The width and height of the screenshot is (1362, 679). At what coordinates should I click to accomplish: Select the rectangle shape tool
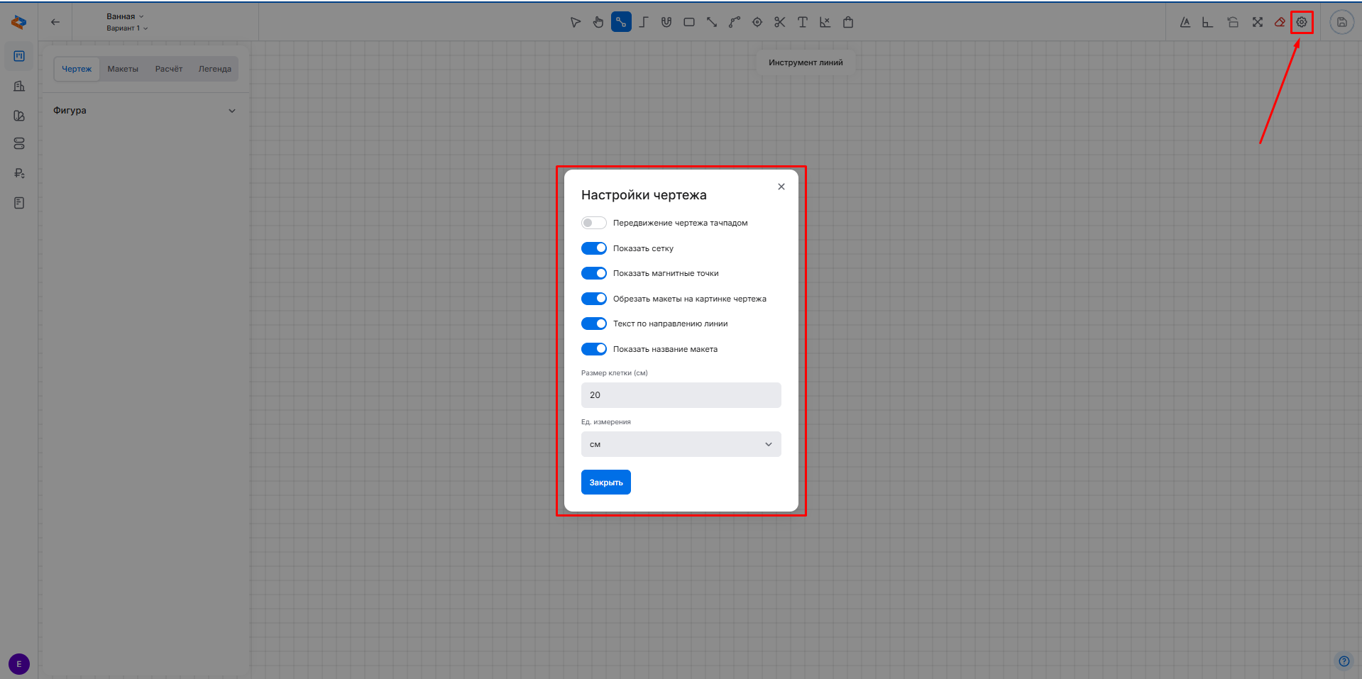(x=689, y=22)
